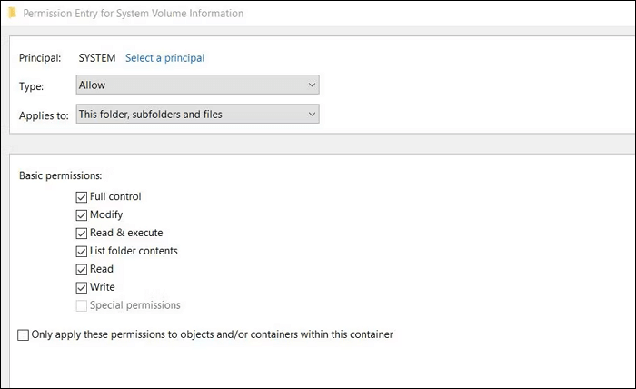
Task: Uncheck the Write permission checkbox
Action: coord(82,287)
